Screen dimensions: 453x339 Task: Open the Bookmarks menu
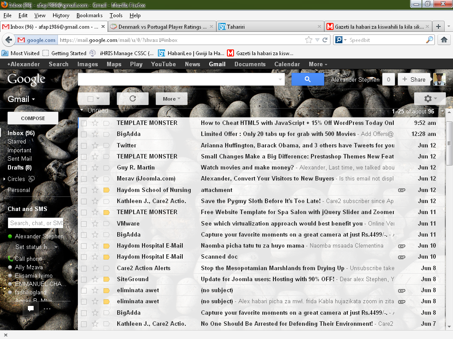click(x=89, y=15)
